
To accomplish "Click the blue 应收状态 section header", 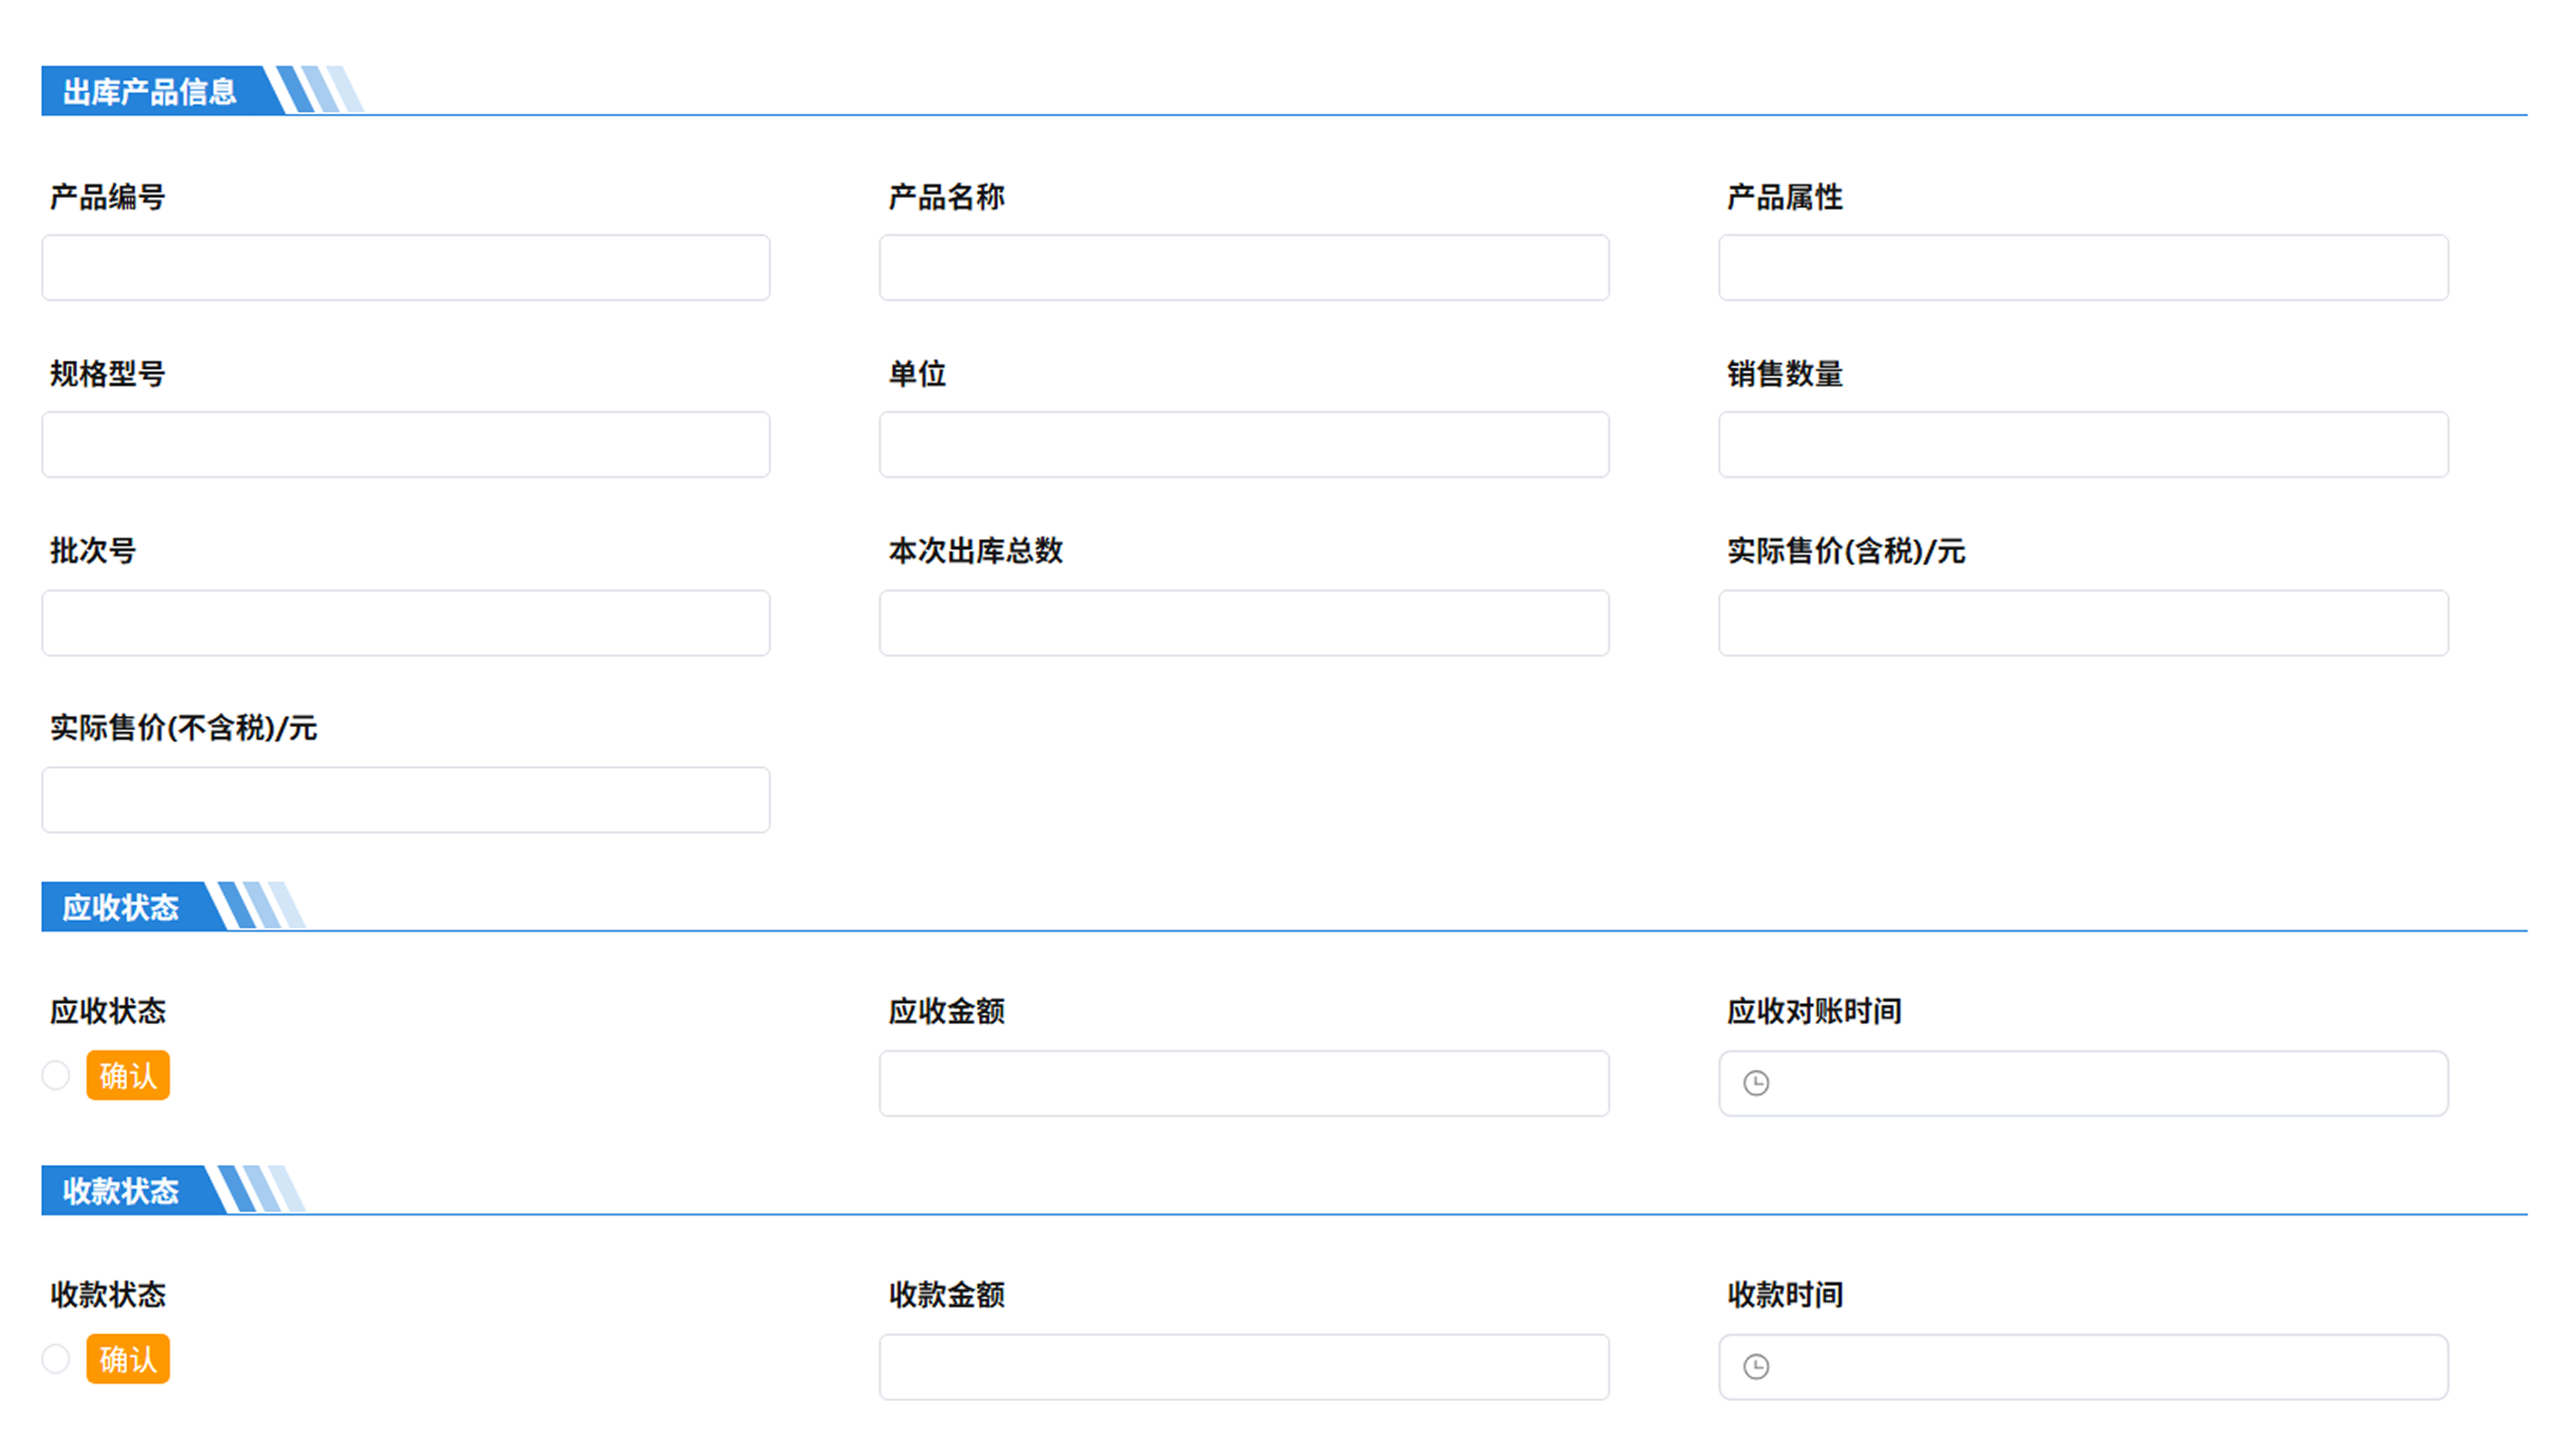I will (121, 906).
